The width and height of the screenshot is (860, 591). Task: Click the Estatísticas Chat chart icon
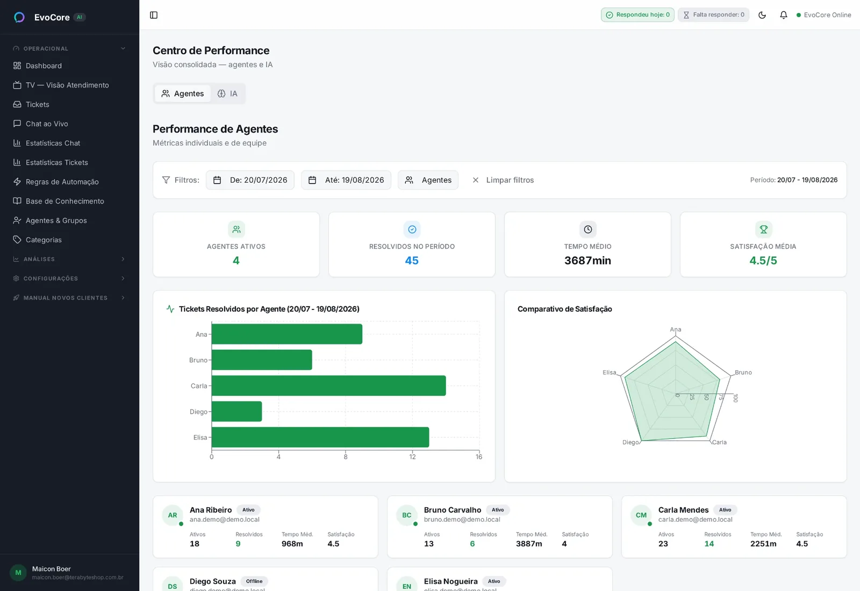coord(17,143)
